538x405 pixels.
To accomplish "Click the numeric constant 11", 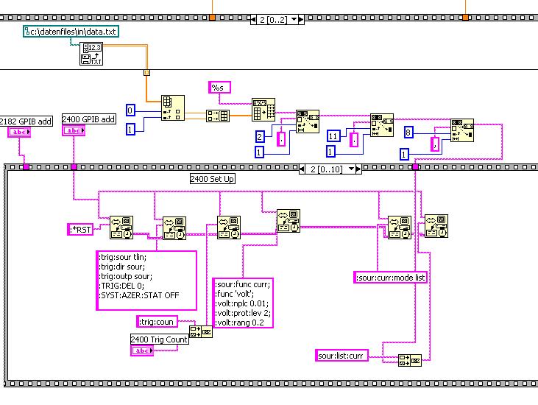I will (333, 136).
